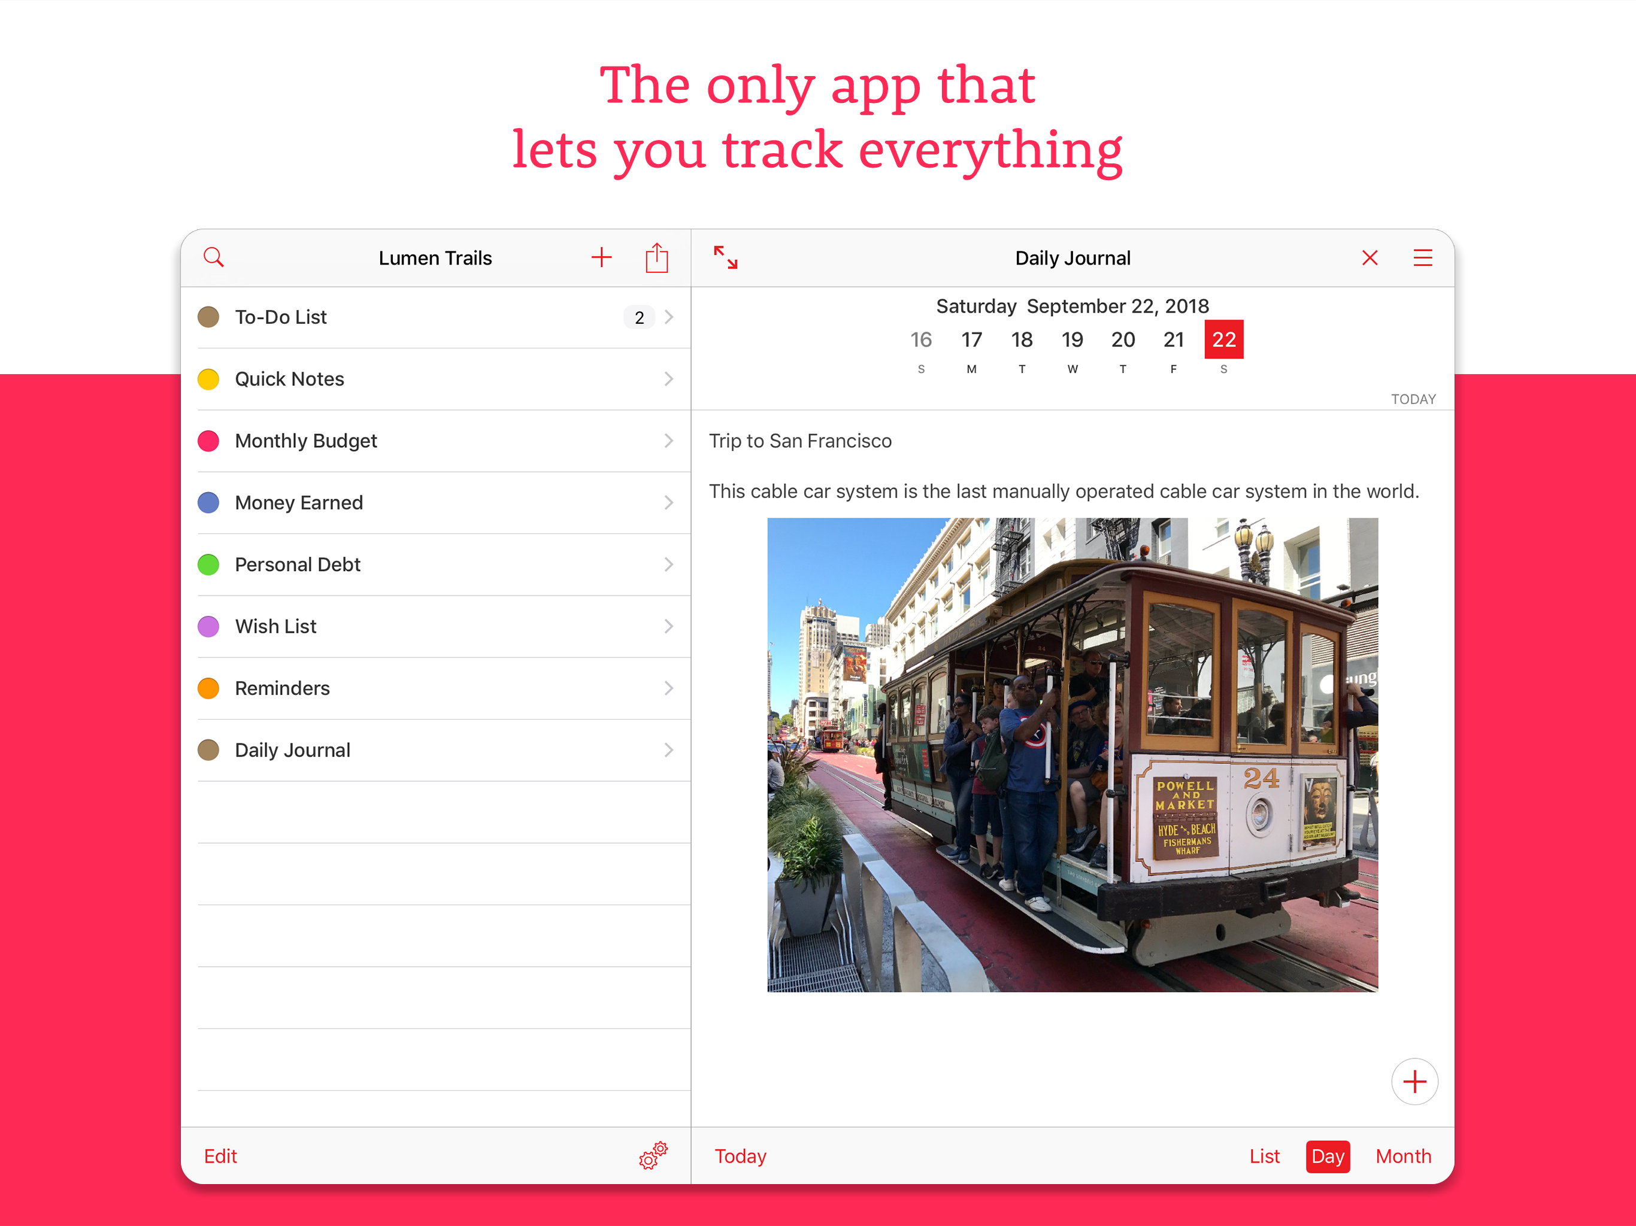This screenshot has width=1636, height=1226.
Task: Tap the share/export icon
Action: point(657,257)
